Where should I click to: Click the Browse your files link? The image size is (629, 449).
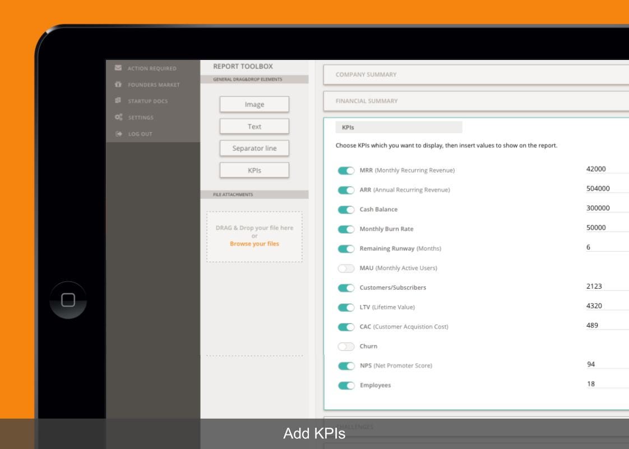tap(255, 244)
